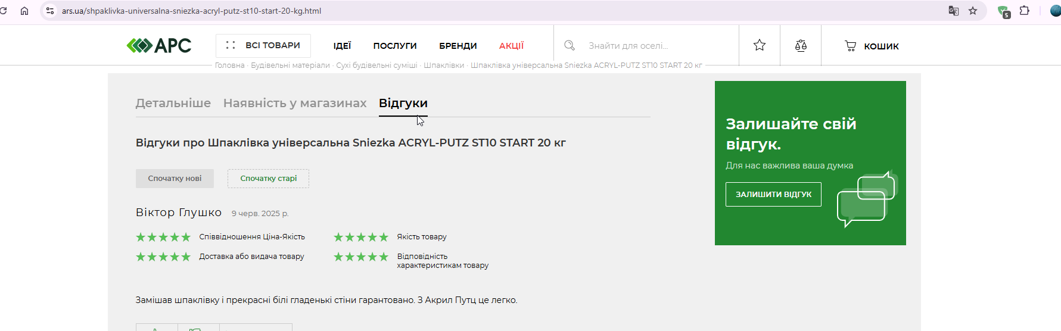Click the browser reload button
The image size is (1061, 331).
pos(4,11)
